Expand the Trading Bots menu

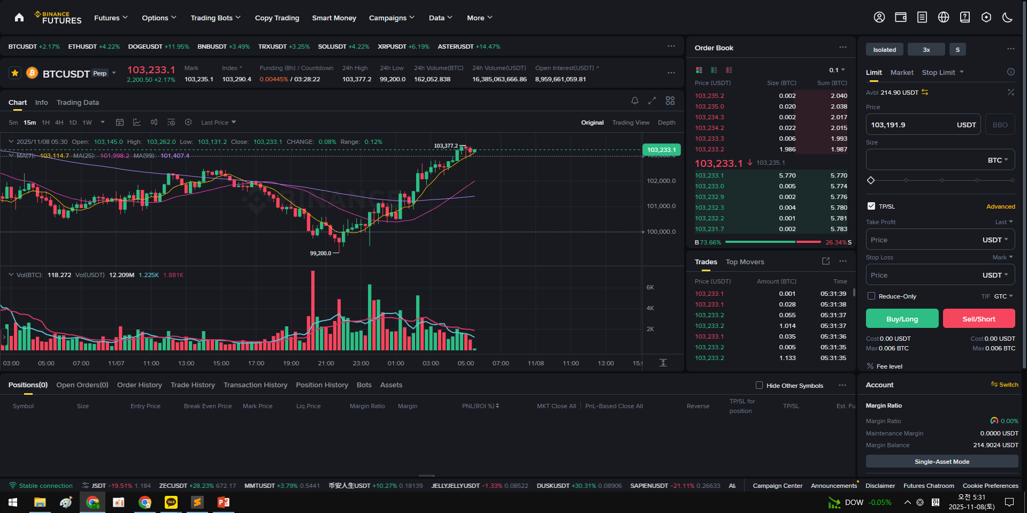(x=216, y=18)
